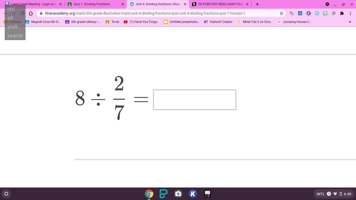Open a new tab with the plus button
This screenshot has height=200, width=356.
tap(257, 4)
